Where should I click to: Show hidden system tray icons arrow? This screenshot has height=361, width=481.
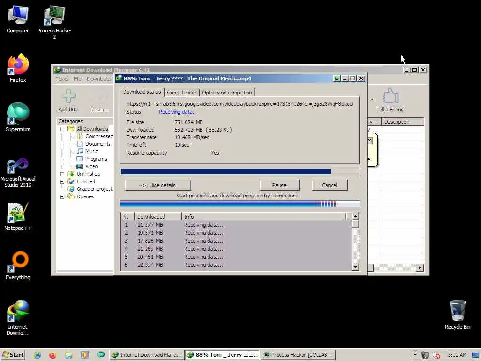pyautogui.click(x=415, y=354)
